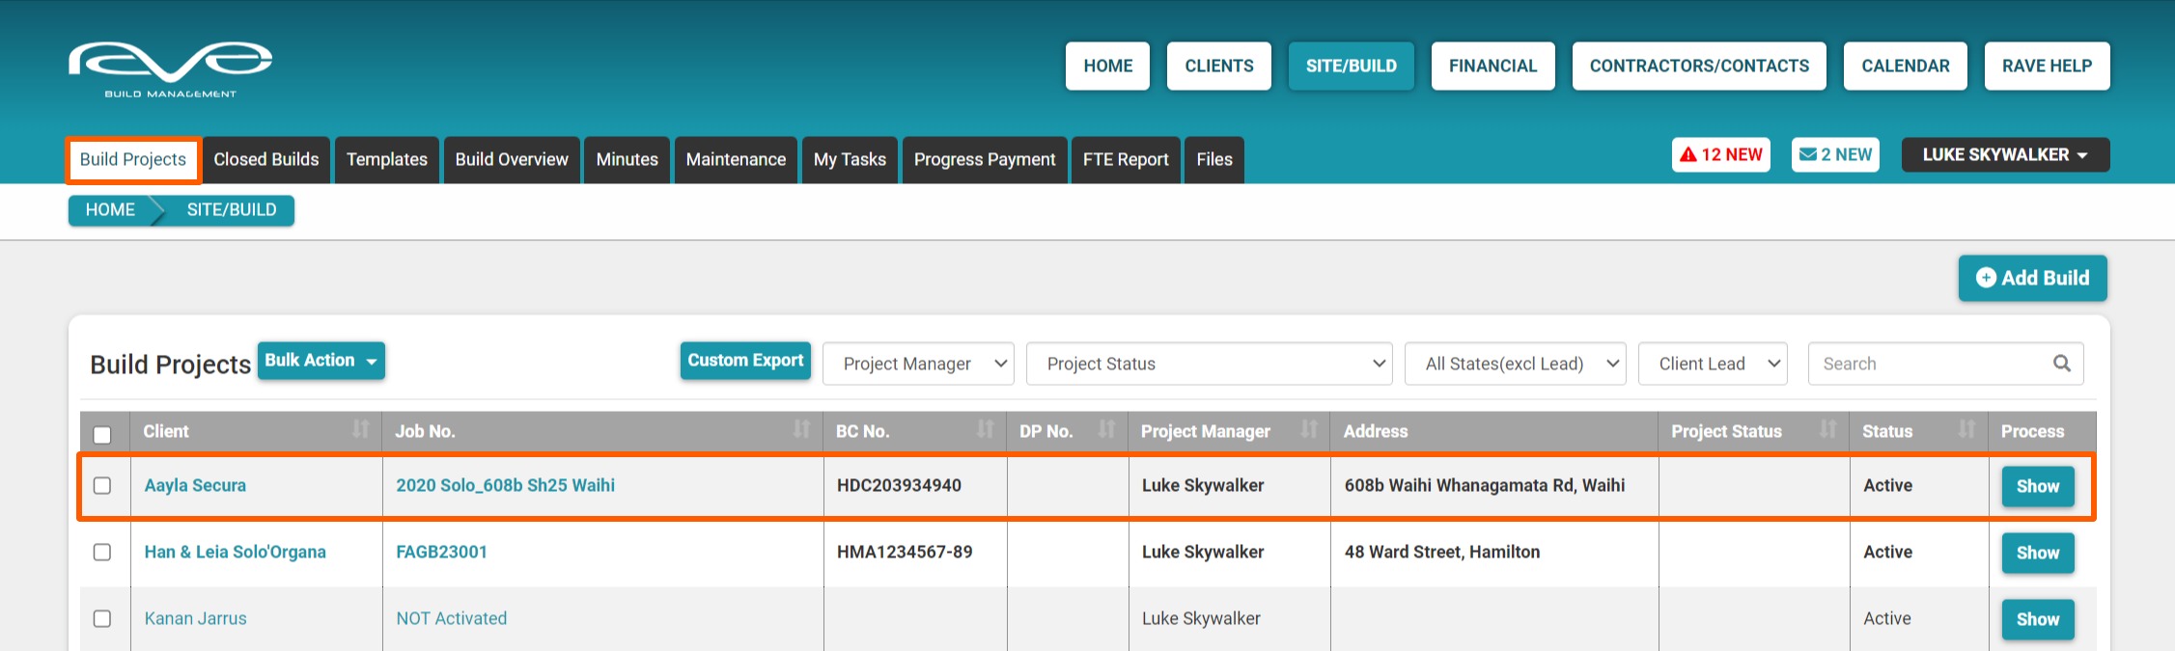This screenshot has width=2175, height=651.
Task: Click the HOME breadcrumb
Action: [110, 210]
